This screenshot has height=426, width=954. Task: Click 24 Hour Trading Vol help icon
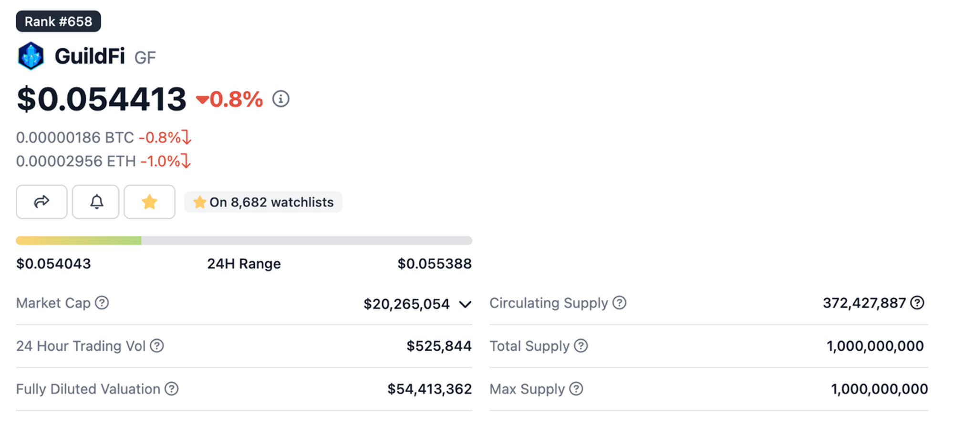(x=157, y=346)
